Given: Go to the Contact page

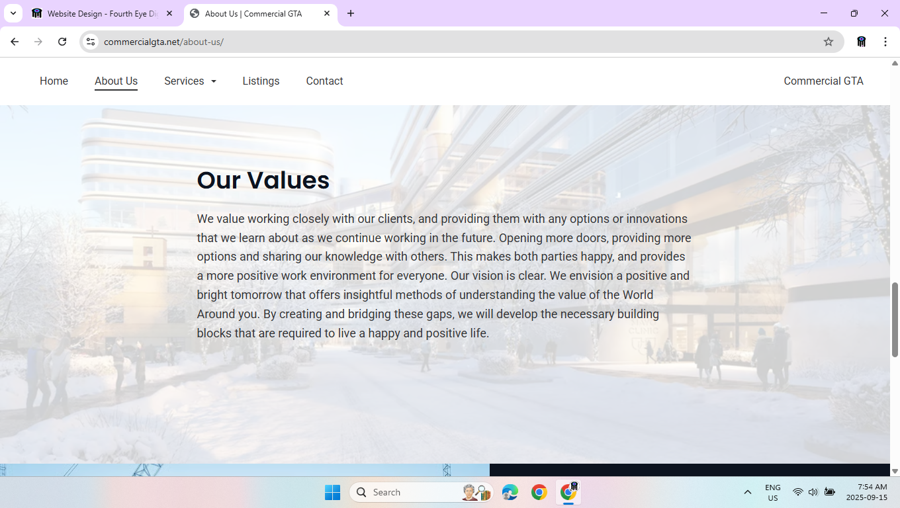Looking at the screenshot, I should [324, 81].
